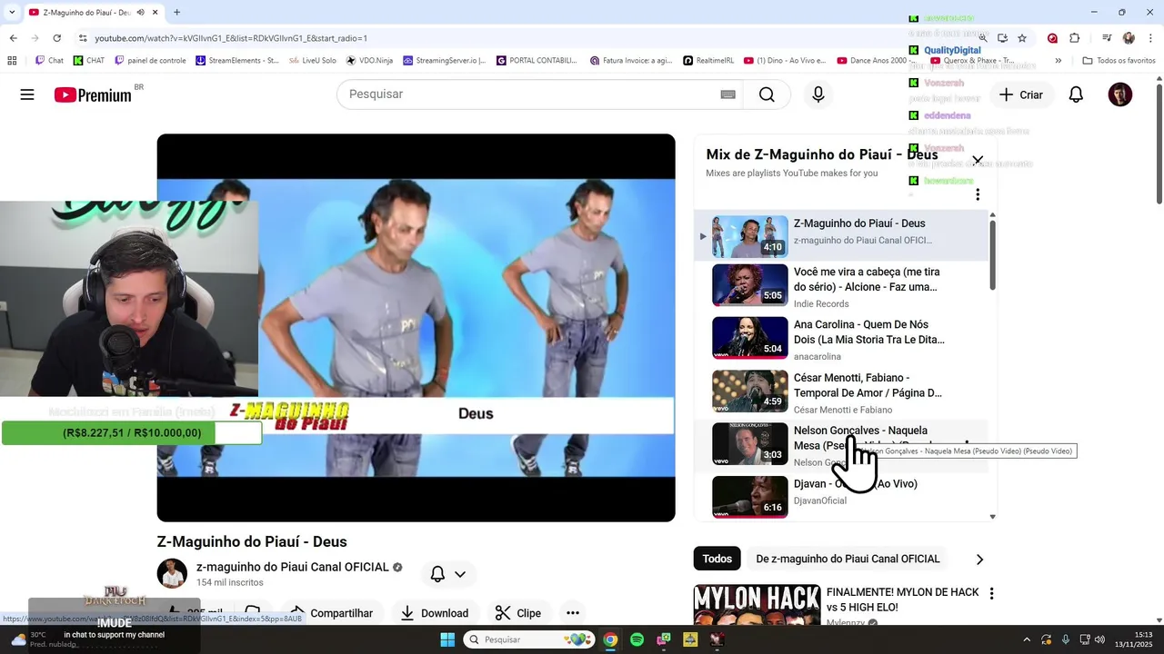The width and height of the screenshot is (1164, 654).
Task: Expand notification bell subscription options
Action: 459,574
